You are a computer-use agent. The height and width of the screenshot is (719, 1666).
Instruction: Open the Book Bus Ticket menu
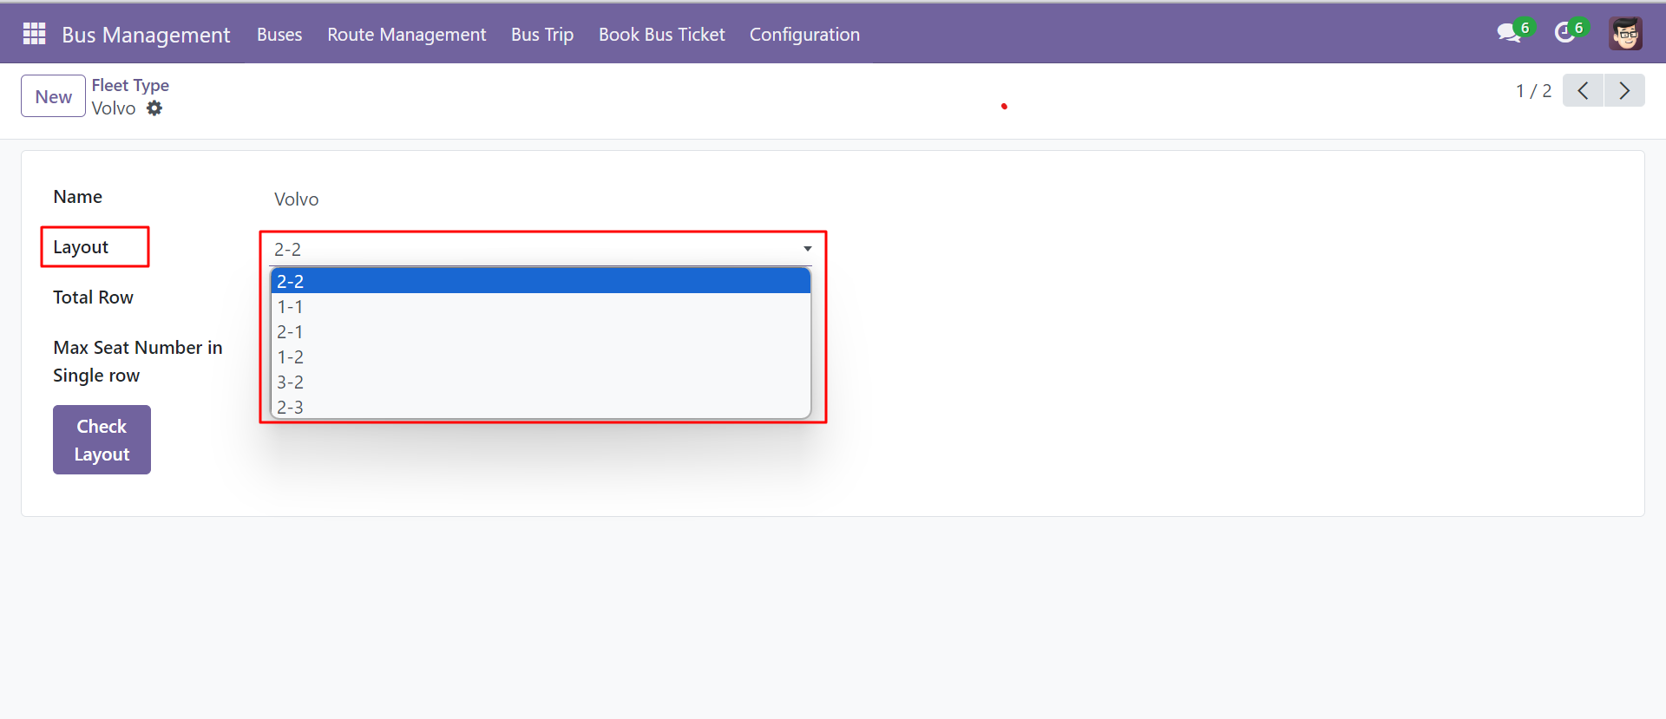662,35
